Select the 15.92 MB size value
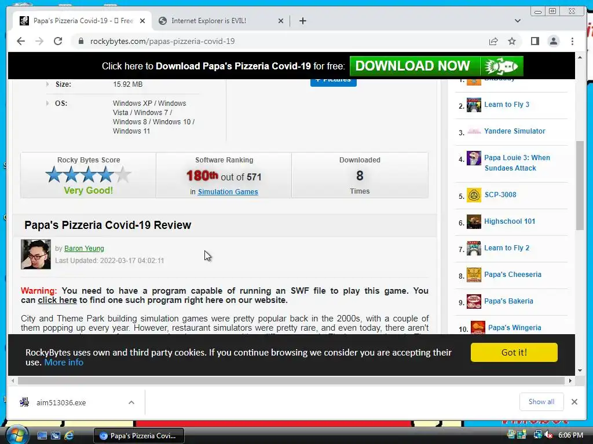Image resolution: width=593 pixels, height=444 pixels. point(128,84)
